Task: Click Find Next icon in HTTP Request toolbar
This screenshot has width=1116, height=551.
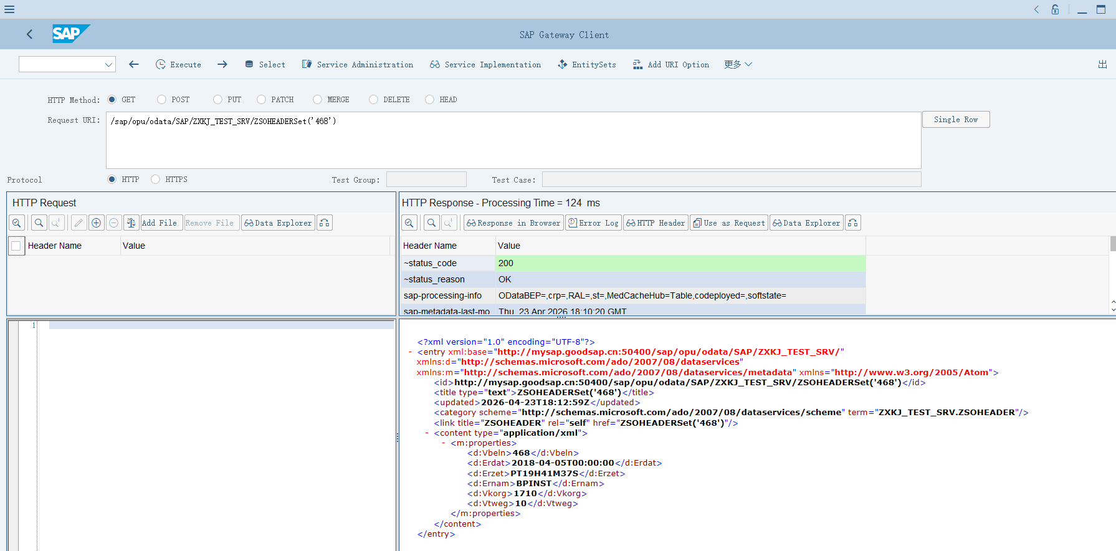Action: (56, 223)
